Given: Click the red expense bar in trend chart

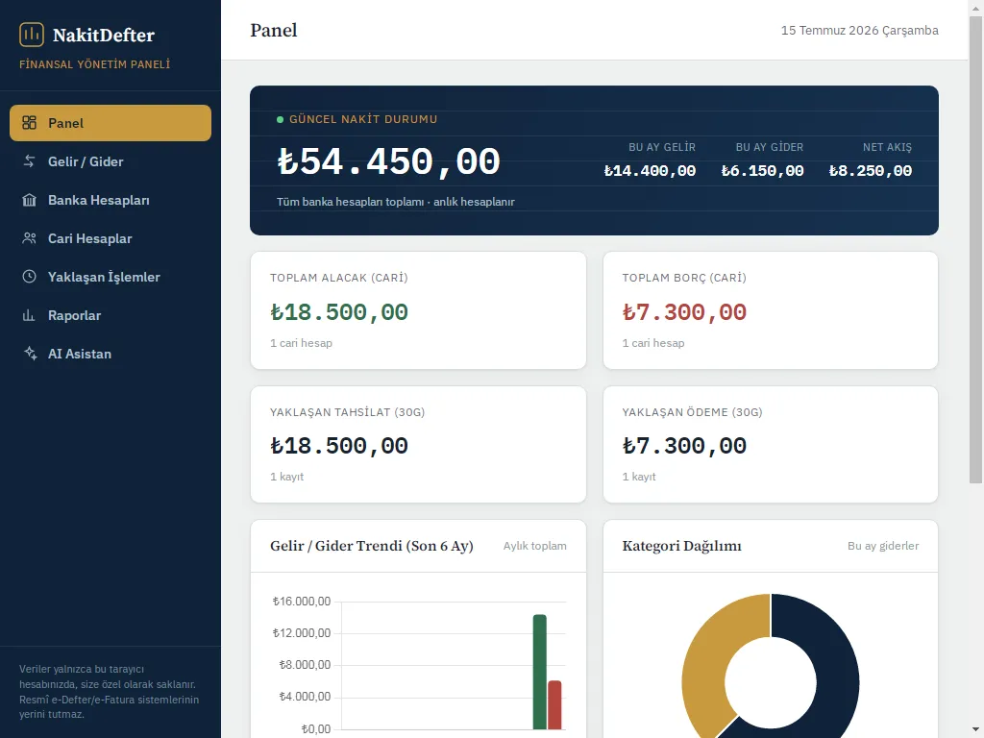Looking at the screenshot, I should pos(554,704).
